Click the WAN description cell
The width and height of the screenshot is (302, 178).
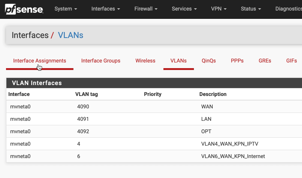tap(207, 106)
